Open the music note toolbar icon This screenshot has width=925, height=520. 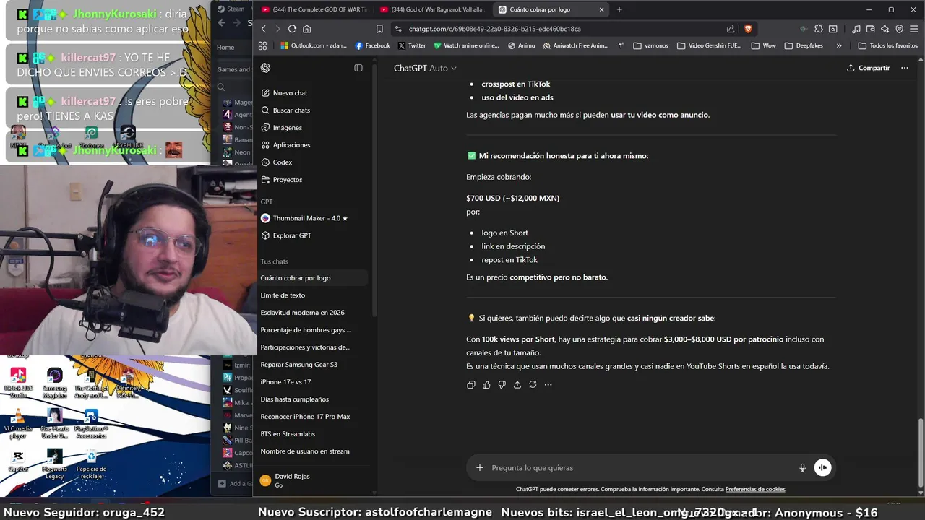tap(856, 29)
